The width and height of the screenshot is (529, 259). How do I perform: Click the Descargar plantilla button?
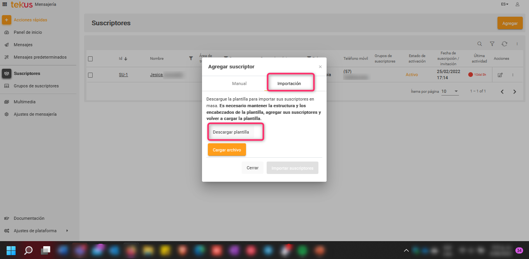point(231,132)
